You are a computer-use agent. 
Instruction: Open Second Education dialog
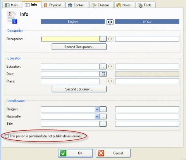[x=79, y=89]
